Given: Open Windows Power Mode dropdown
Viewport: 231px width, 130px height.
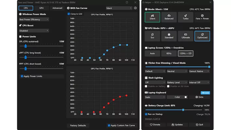Looking at the screenshot, I should [x=34, y=20].
